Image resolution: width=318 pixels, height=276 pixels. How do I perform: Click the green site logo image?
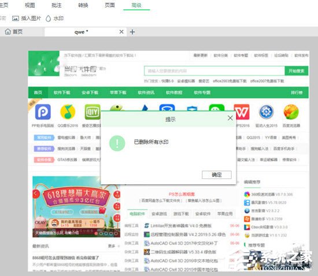tap(44, 64)
